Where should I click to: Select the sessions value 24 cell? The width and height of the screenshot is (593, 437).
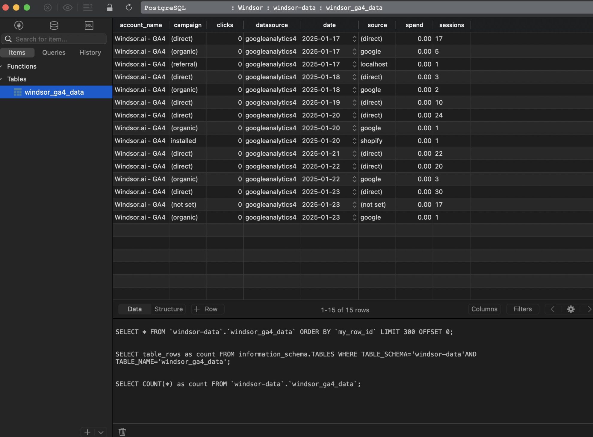coord(451,115)
